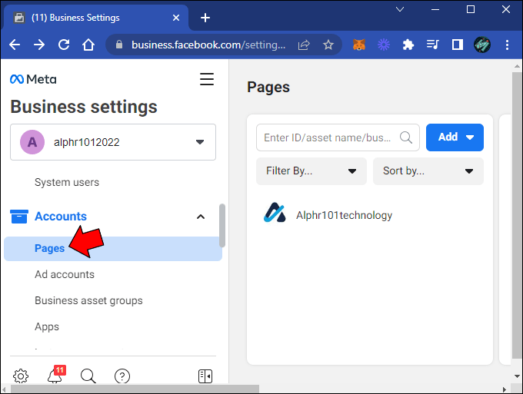
Task: Open the help question mark icon
Action: tap(122, 376)
